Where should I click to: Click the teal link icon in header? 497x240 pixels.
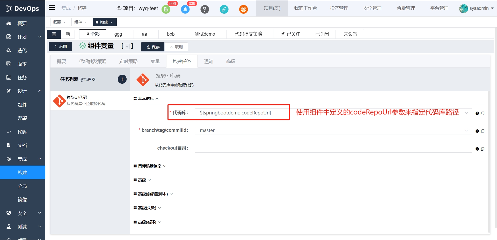224,10
